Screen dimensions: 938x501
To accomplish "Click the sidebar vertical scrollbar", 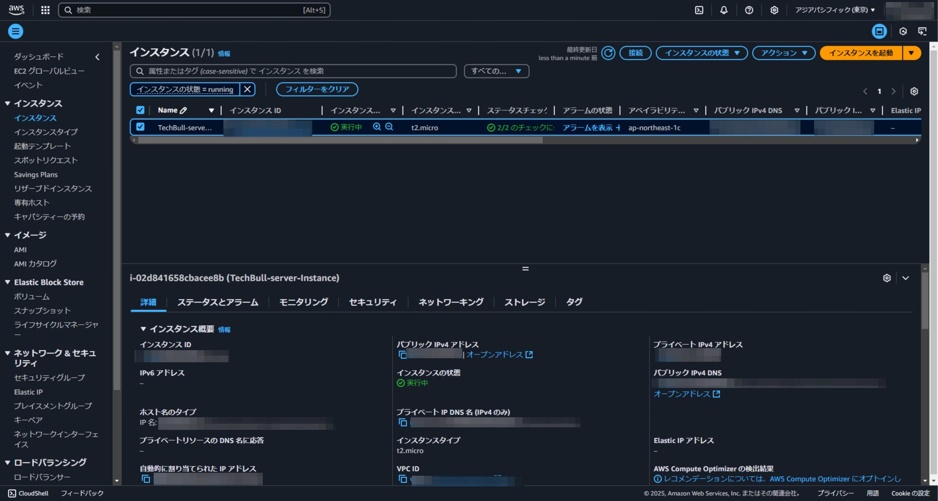I will 117,220.
